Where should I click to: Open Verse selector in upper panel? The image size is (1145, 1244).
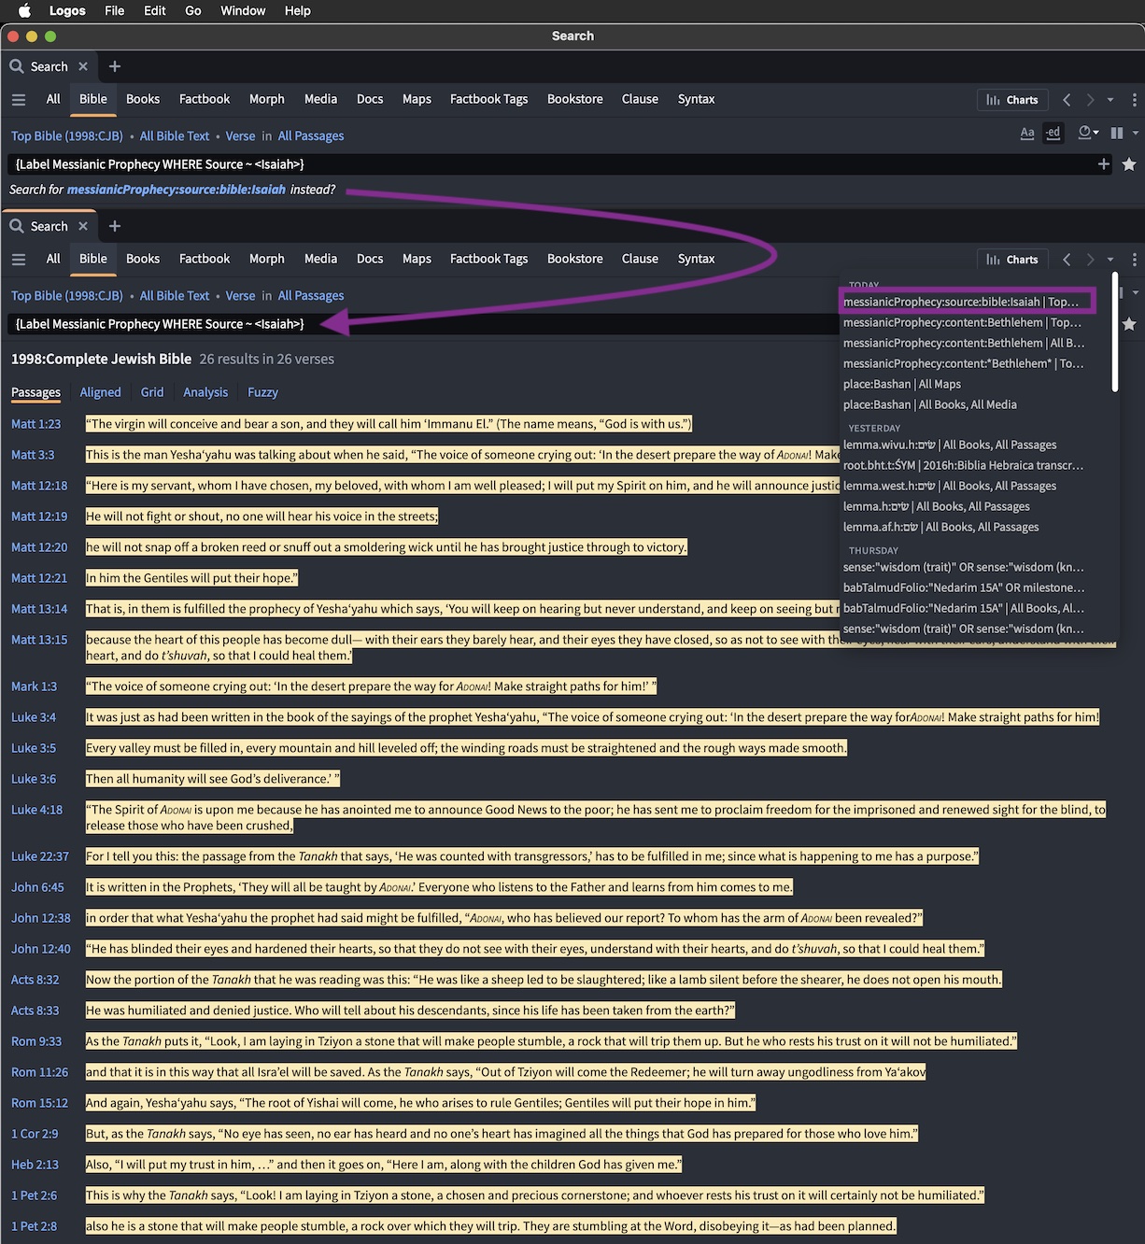point(240,136)
